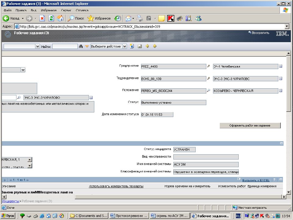Click Использовать измеритель техкарты column header
The height and width of the screenshot is (220, 293).
[x=116, y=186]
